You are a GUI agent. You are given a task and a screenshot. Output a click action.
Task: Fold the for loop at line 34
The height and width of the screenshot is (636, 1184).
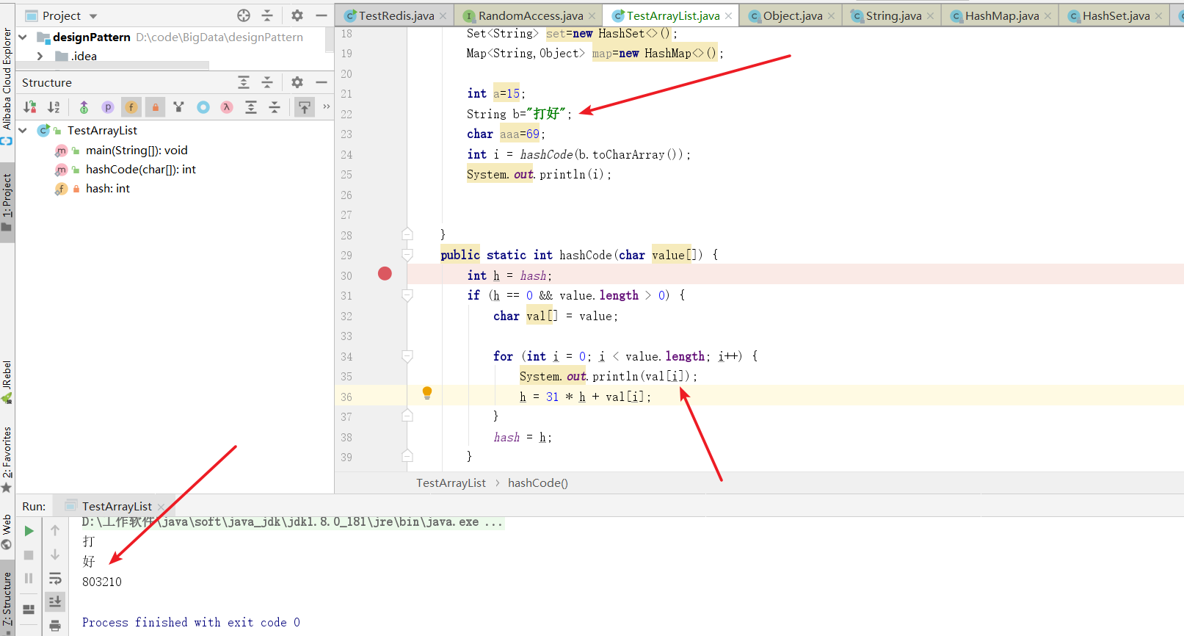click(407, 356)
